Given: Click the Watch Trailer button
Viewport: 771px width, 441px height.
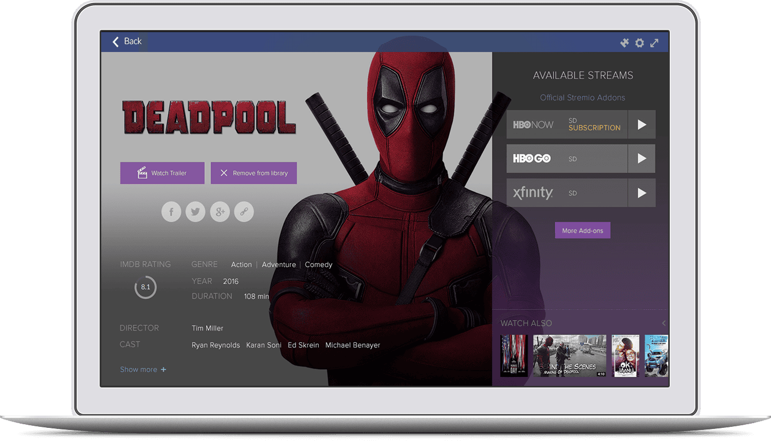Looking at the screenshot, I should pos(162,173).
